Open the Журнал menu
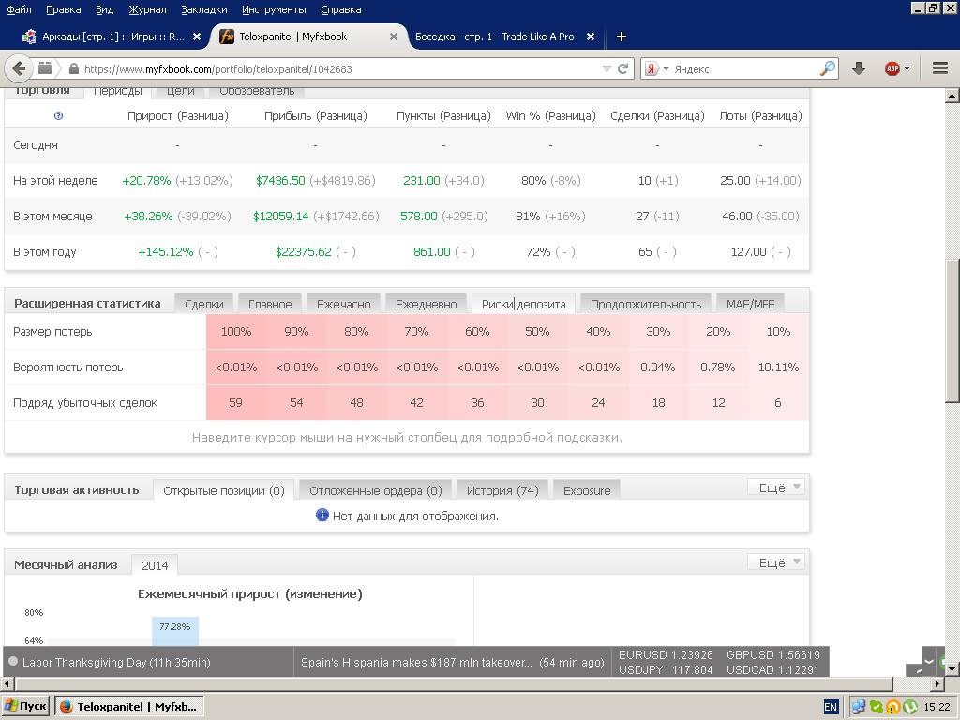 (147, 9)
